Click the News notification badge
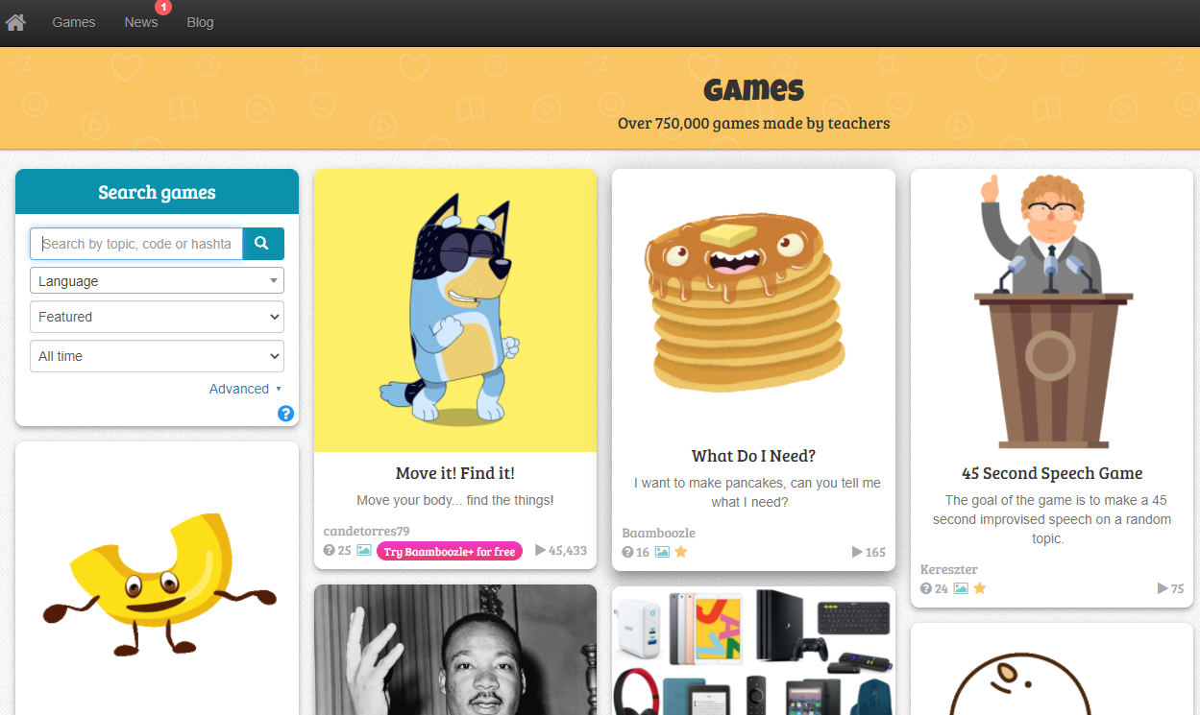This screenshot has width=1200, height=715. pos(163,7)
